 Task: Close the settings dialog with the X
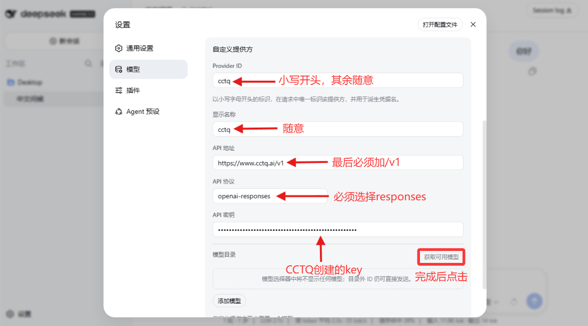pyautogui.click(x=473, y=24)
